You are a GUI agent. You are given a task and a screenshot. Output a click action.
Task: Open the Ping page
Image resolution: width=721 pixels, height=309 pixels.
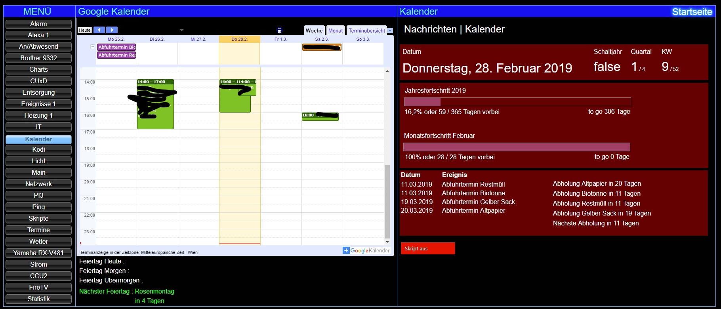[x=38, y=207]
